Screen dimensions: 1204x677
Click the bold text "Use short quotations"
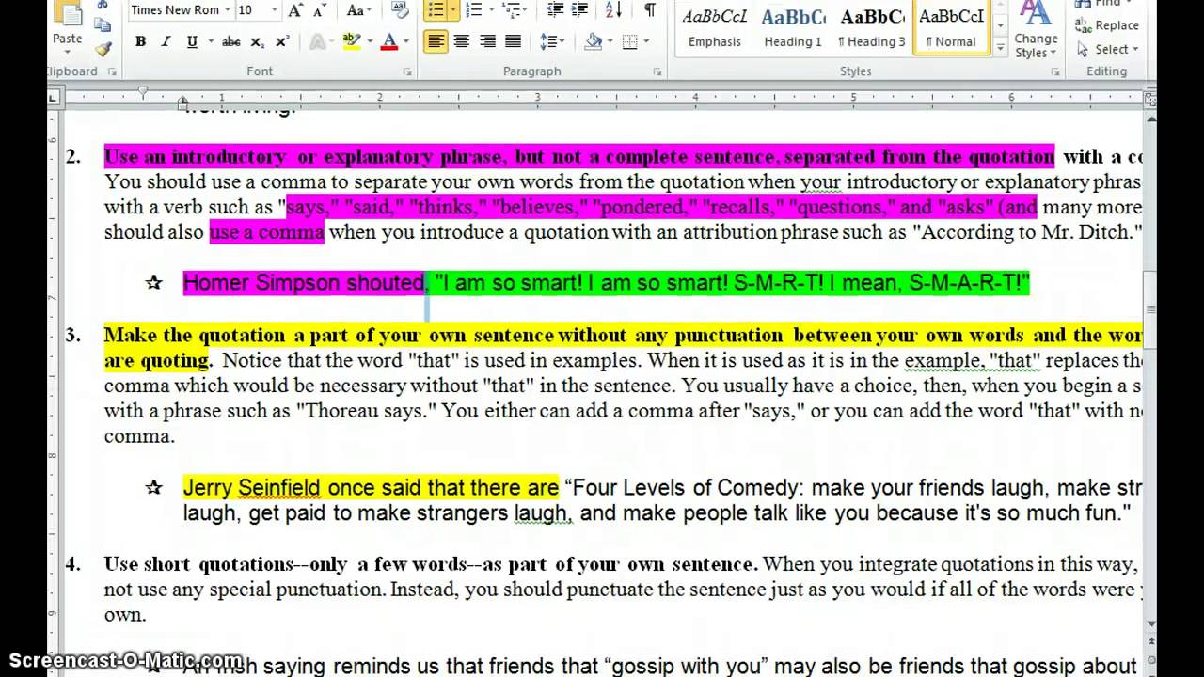pyautogui.click(x=199, y=564)
